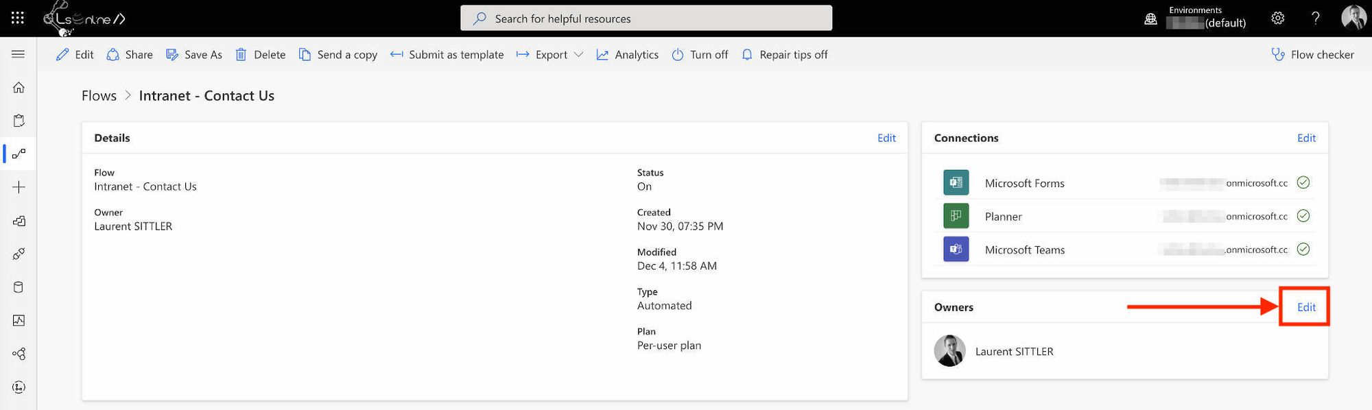
Task: Click Edit in the Details panel
Action: [x=886, y=138]
